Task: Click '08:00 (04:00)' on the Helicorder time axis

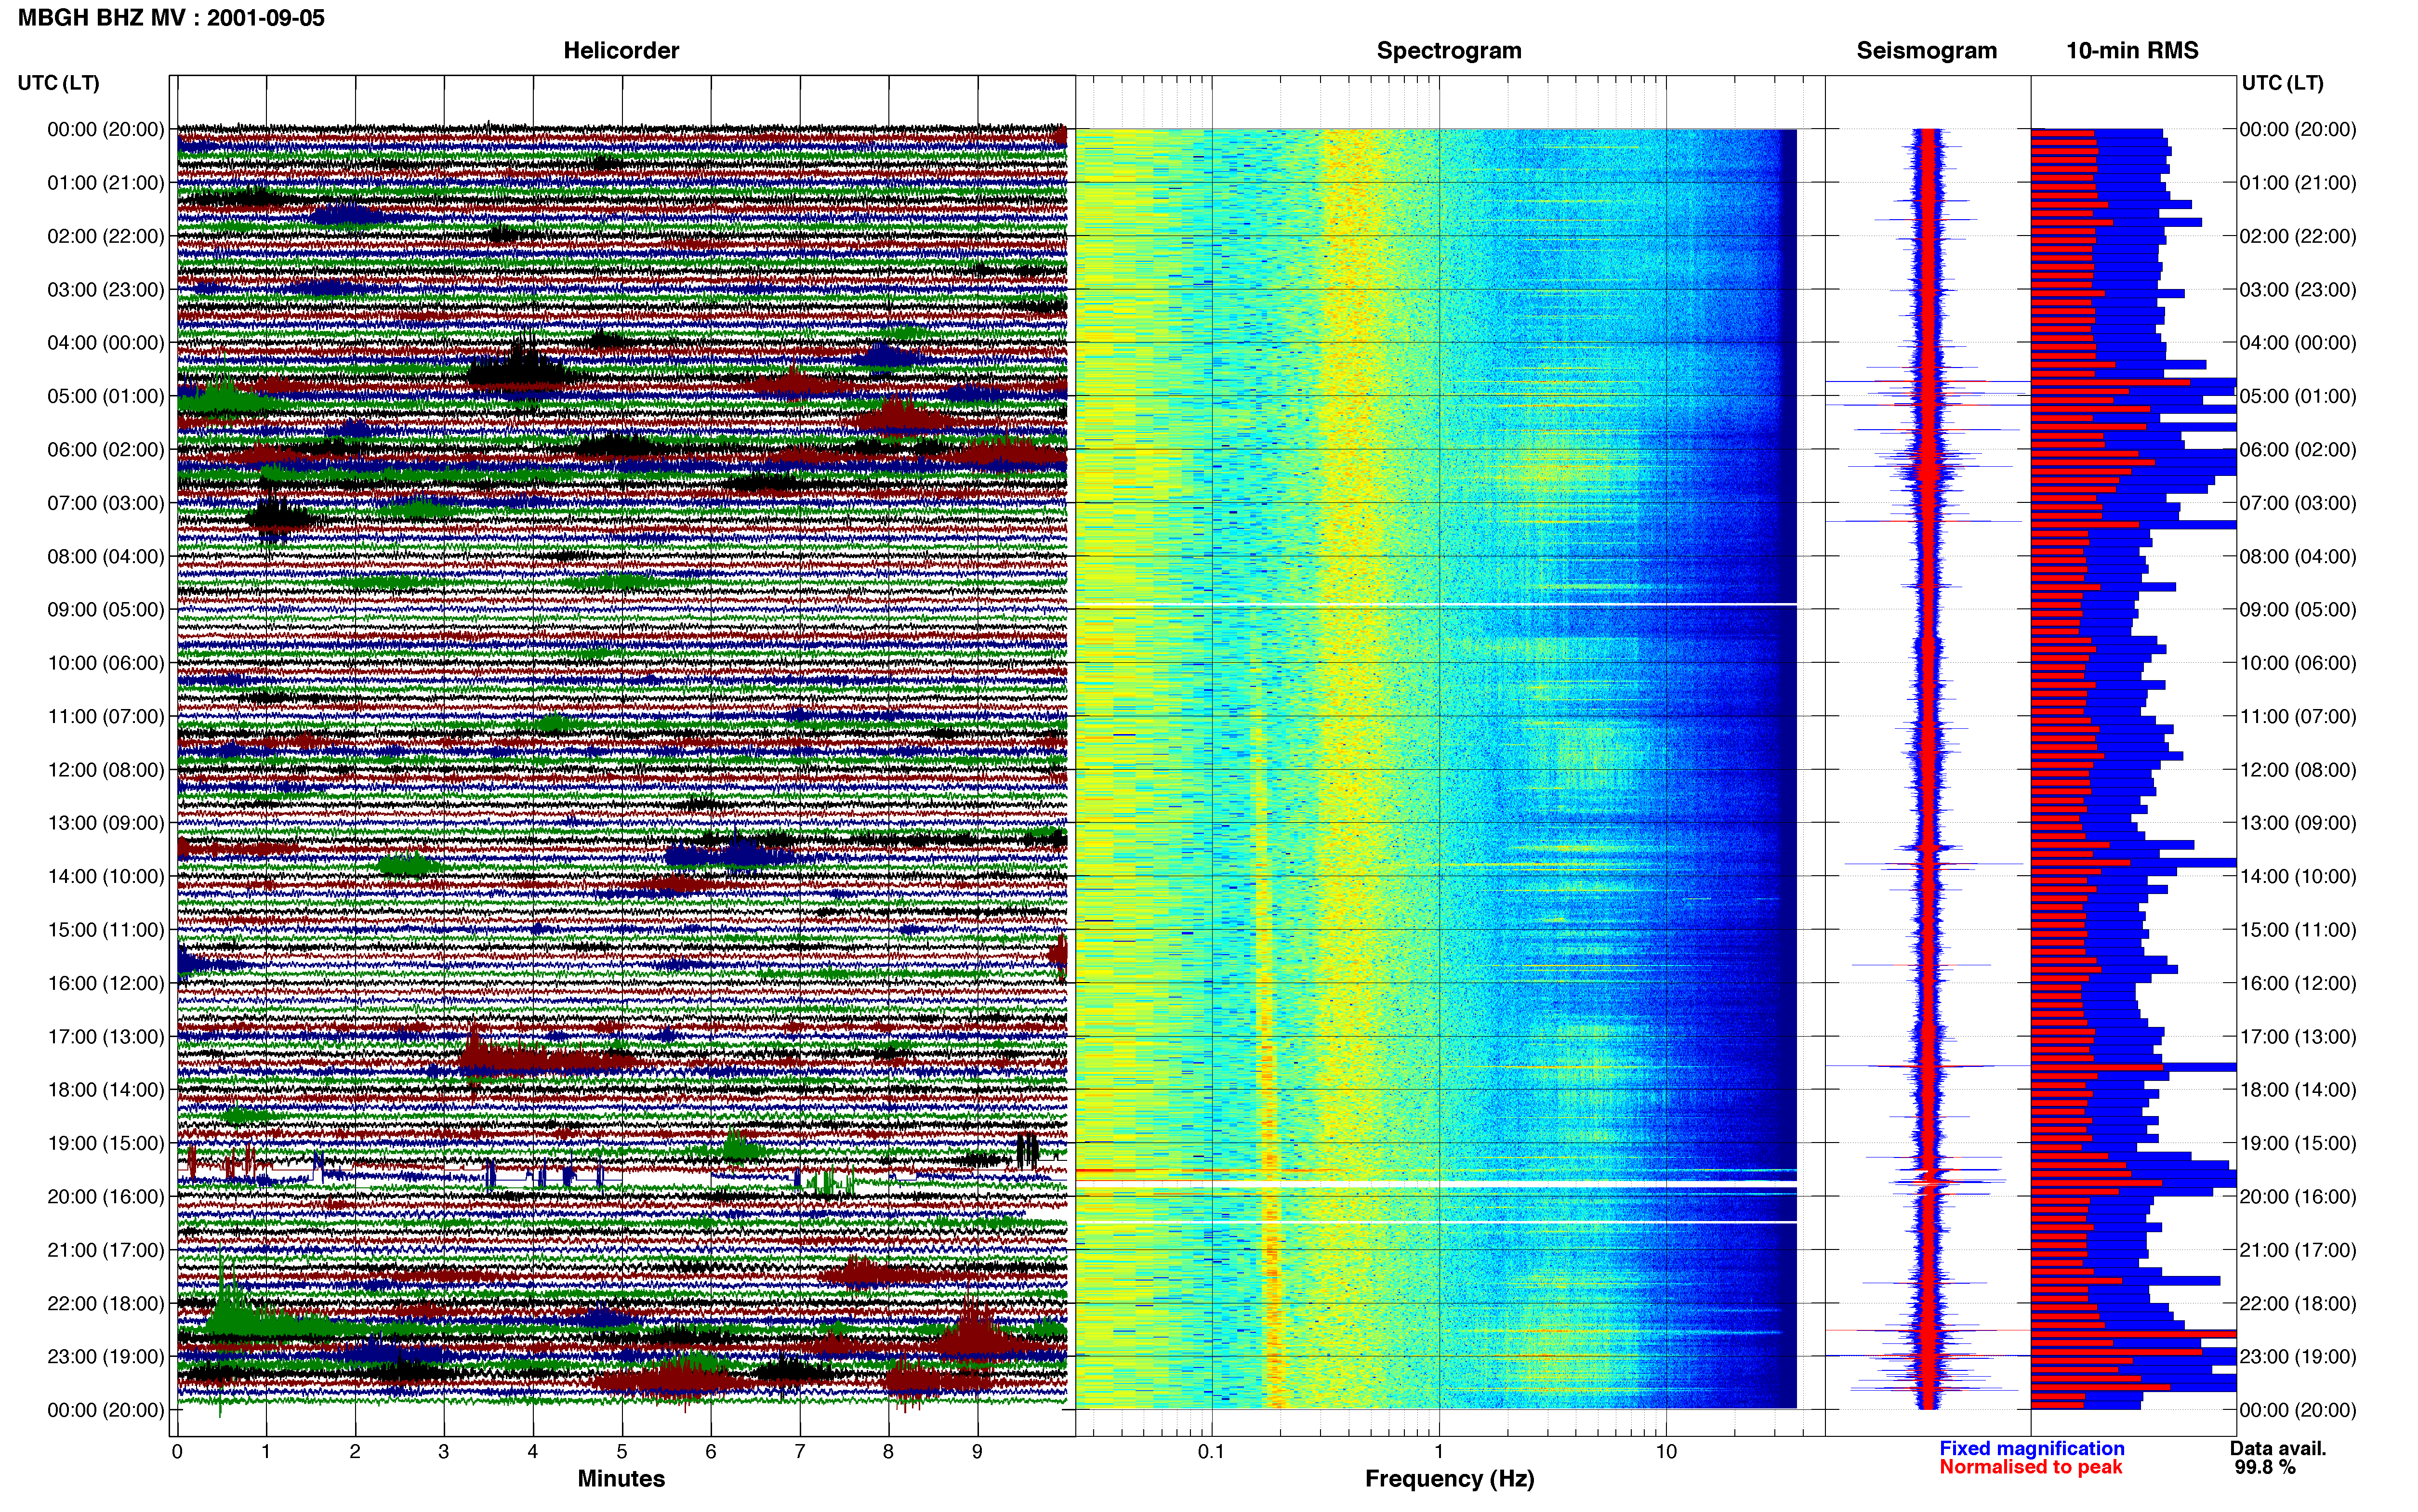Action: [x=106, y=556]
